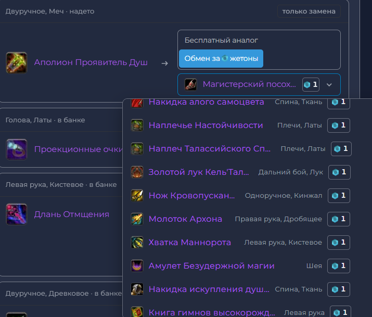Click the Наплеч Талассийского item icon

[x=137, y=149]
